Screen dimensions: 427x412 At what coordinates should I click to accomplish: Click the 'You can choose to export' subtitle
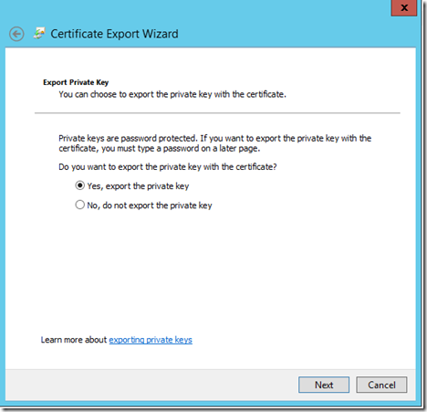(172, 94)
